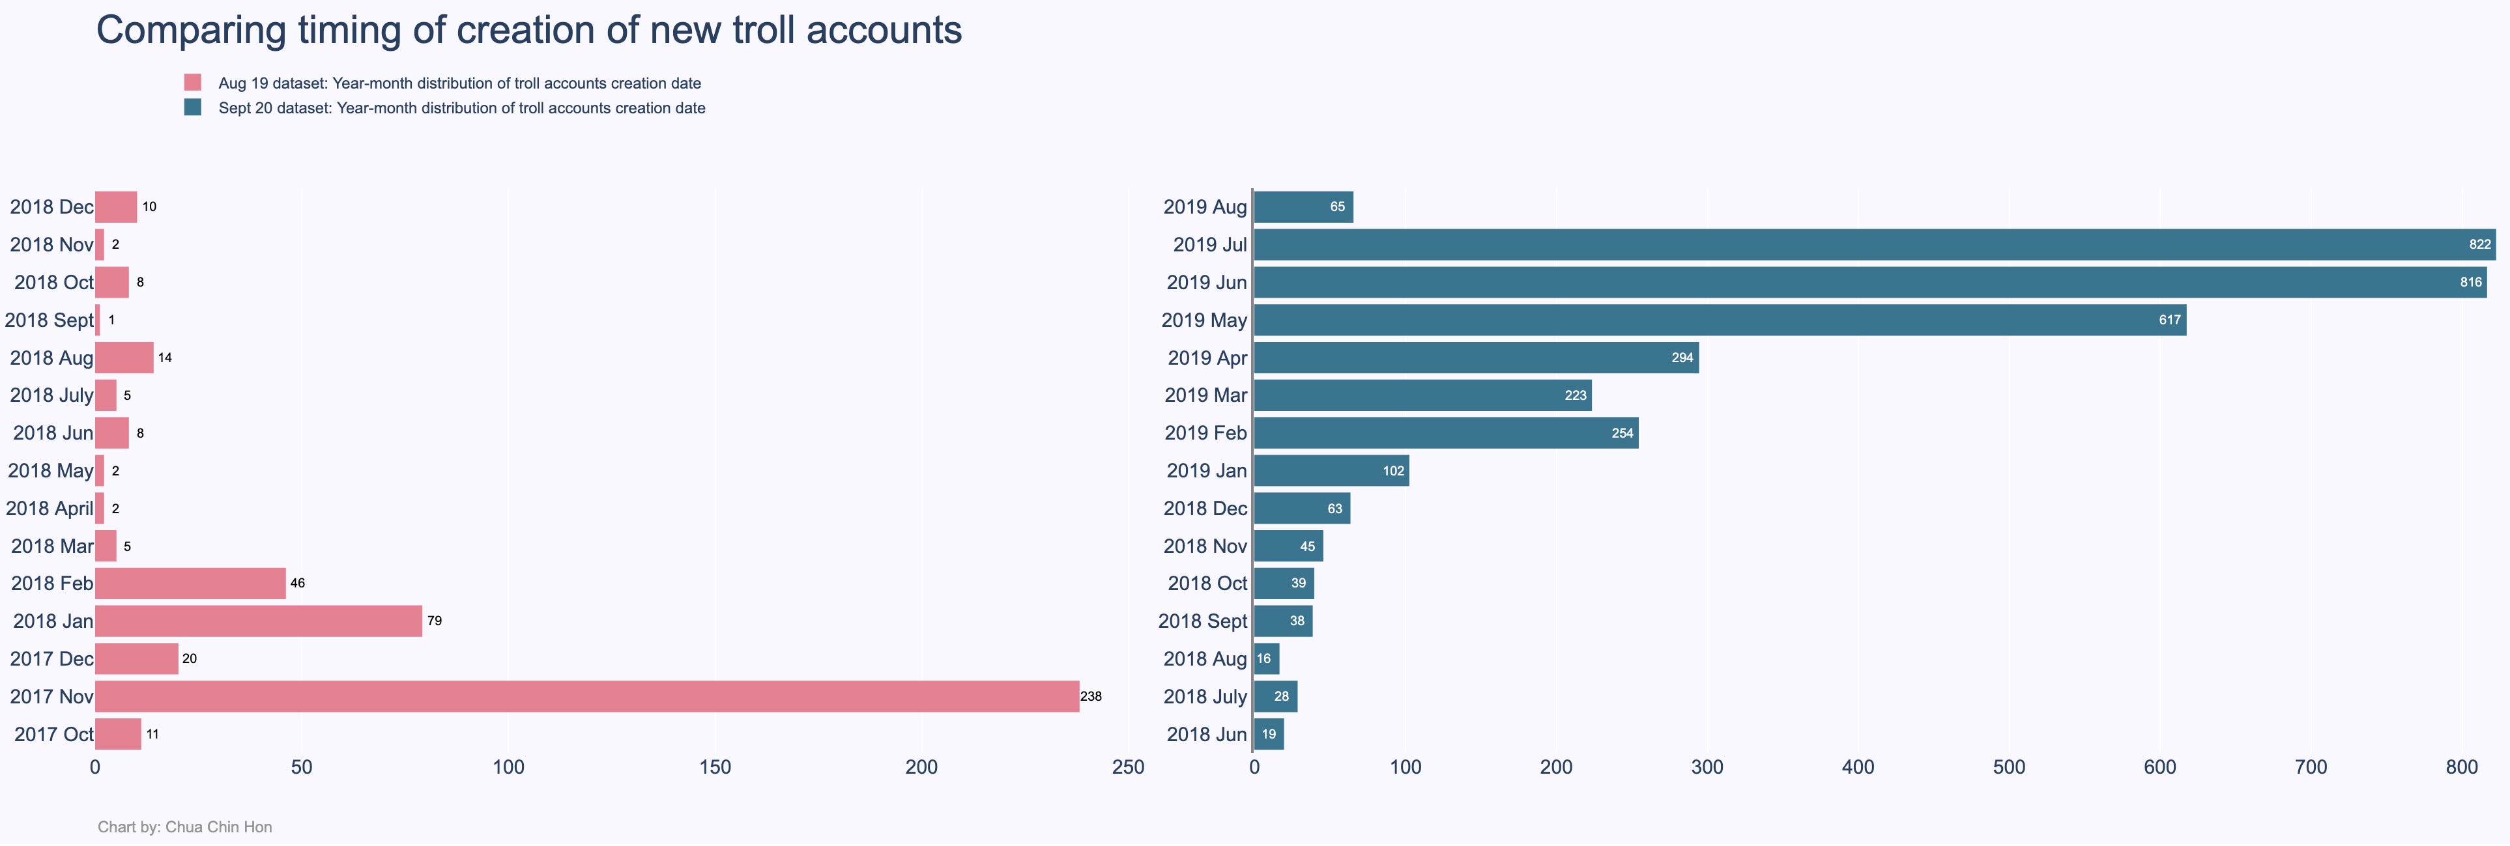The image size is (2510, 846).
Task: Click the Chart by Chua Chin Hon credit
Action: click(x=185, y=826)
